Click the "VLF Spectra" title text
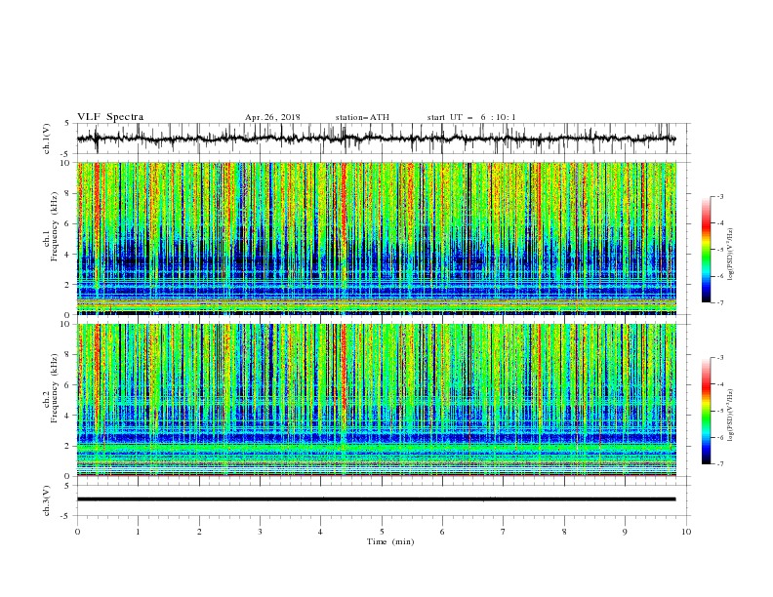The image size is (773, 597). 110,117
